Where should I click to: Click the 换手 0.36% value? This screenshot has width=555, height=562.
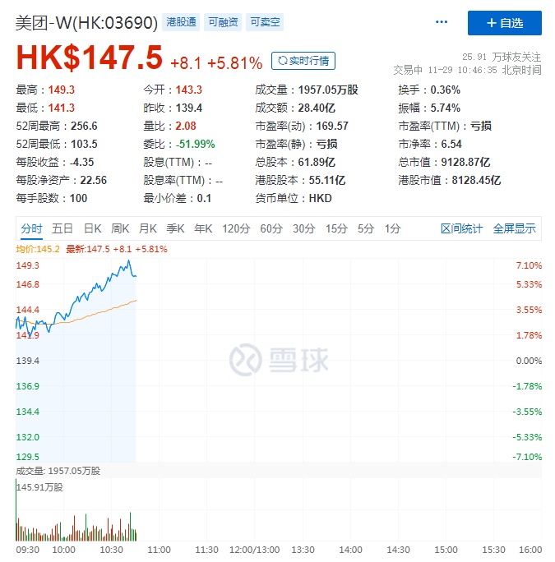(x=445, y=90)
